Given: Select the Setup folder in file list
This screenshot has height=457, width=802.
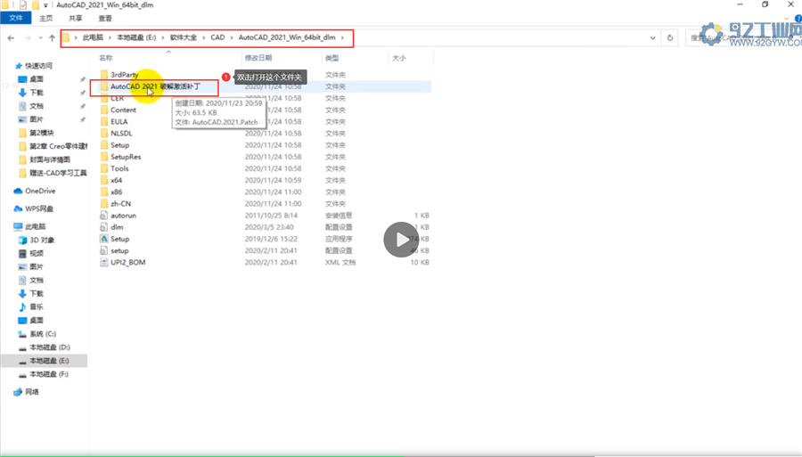Looking at the screenshot, I should pos(119,145).
